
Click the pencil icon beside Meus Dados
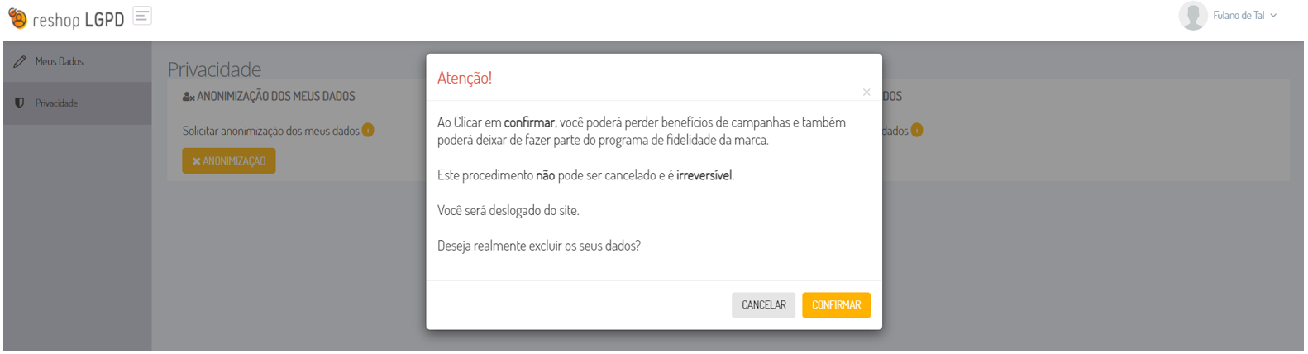tap(20, 62)
